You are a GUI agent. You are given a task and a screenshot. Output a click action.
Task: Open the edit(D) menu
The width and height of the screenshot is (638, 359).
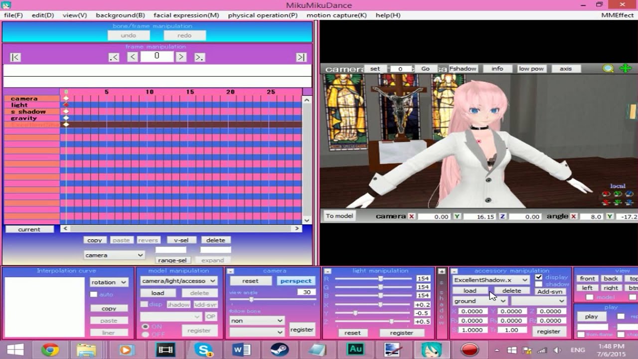click(43, 15)
